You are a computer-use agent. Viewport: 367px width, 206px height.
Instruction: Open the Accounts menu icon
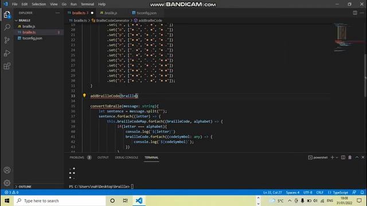click(7, 170)
